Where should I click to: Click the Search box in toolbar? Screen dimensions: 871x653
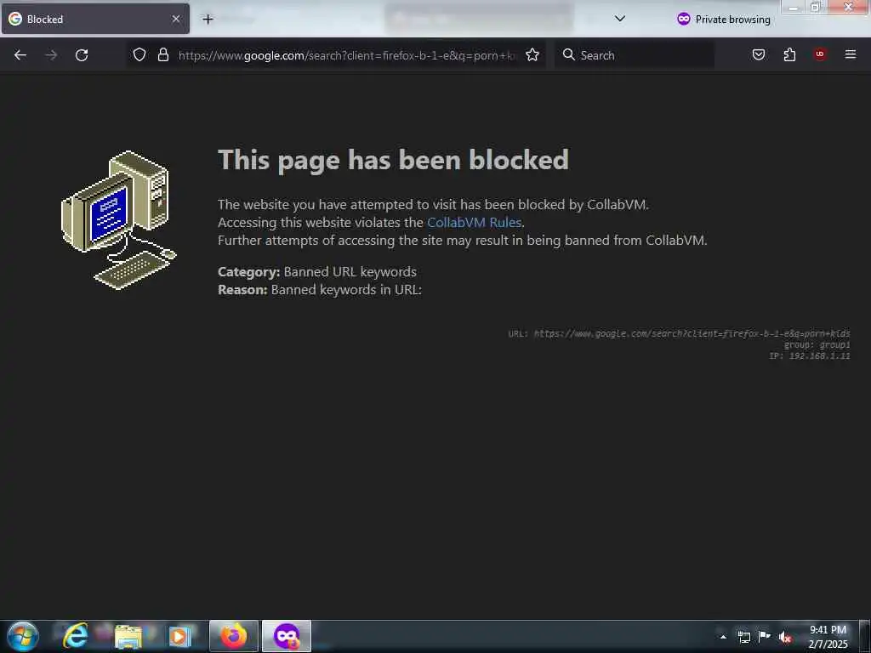(x=635, y=55)
